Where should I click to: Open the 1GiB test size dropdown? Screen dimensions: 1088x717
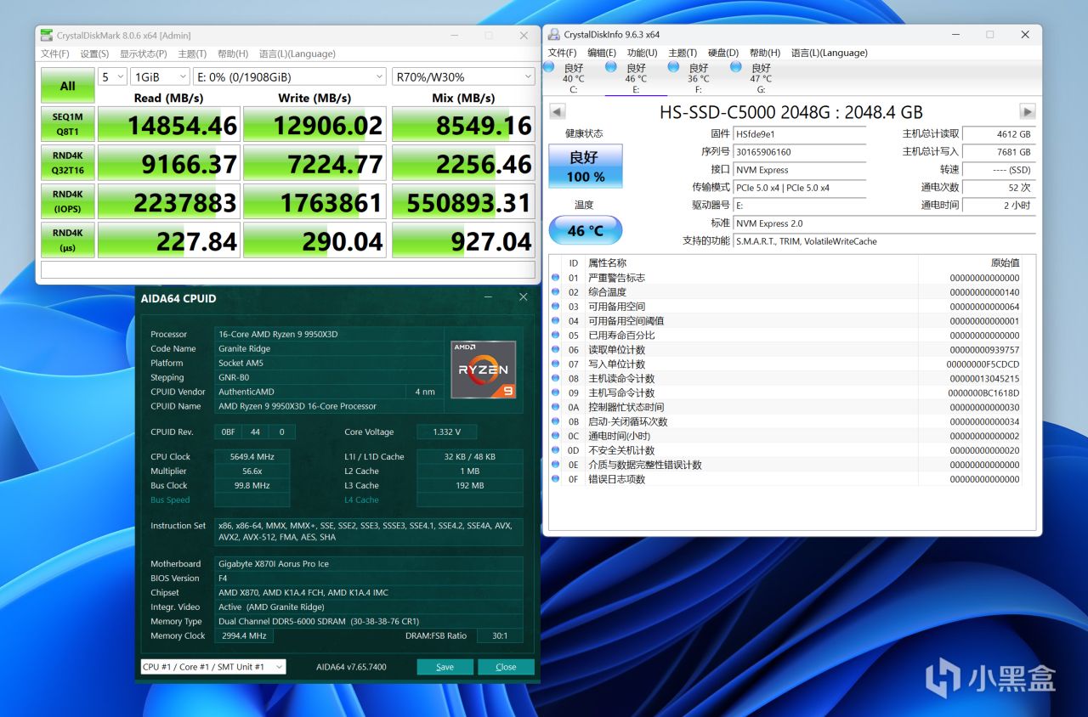pyautogui.click(x=159, y=77)
